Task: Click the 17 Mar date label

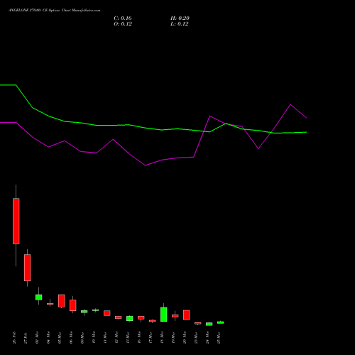Action: pos(151,338)
